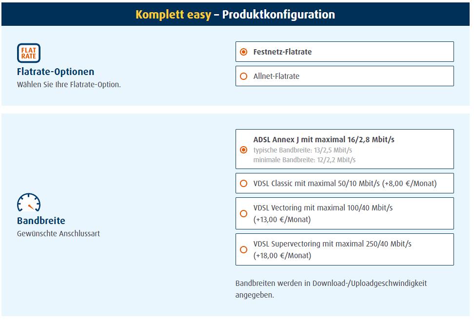Choose the Allnet-Flatrate radio option
Screen dimensions: 474x322
pos(244,76)
